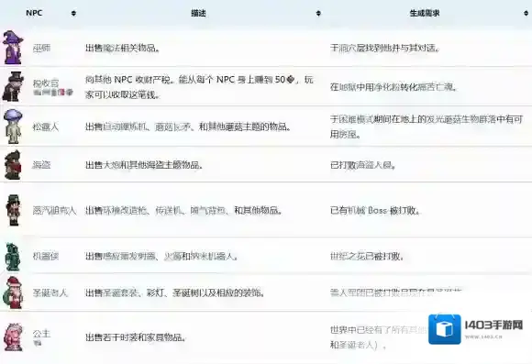Follow the 圣诞套装 link in Santa row
Image resolution: width=532 pixels, height=364 pixels.
(120, 292)
